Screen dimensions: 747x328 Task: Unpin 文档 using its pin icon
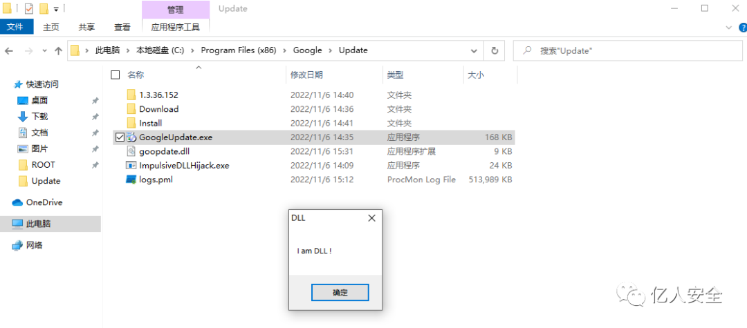point(95,133)
